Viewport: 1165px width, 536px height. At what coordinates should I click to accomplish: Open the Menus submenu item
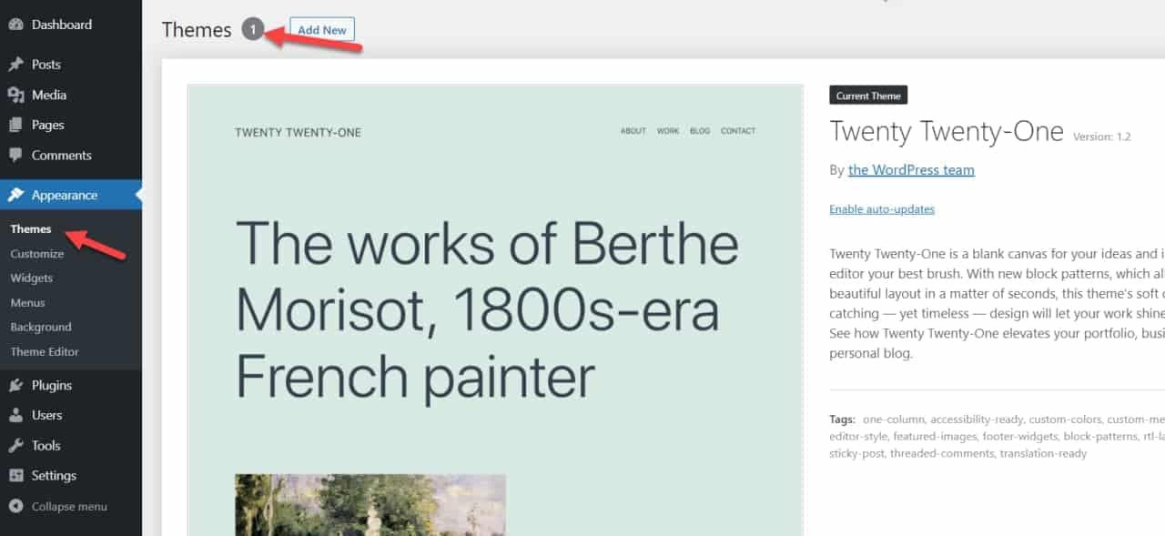click(27, 303)
